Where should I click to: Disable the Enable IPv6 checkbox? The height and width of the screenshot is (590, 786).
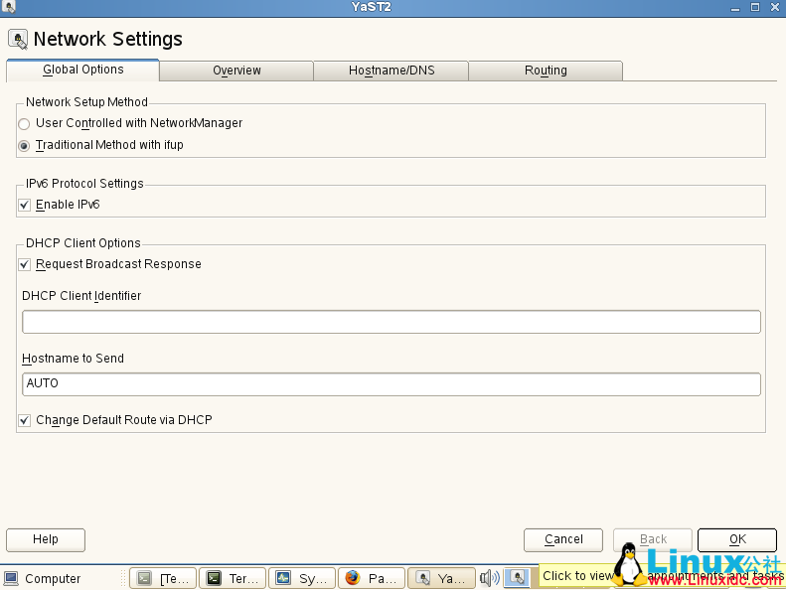click(x=24, y=206)
